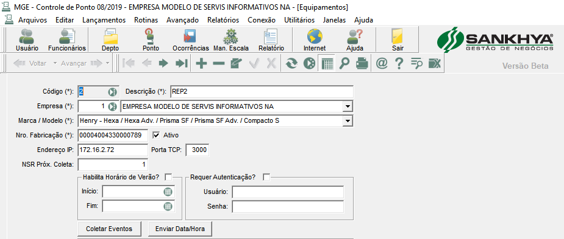Click the list search filter icon
Screen dimensions: 564x239
(x=417, y=63)
